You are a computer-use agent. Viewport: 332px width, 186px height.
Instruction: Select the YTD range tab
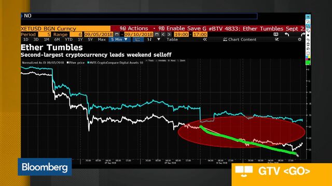(68, 39)
